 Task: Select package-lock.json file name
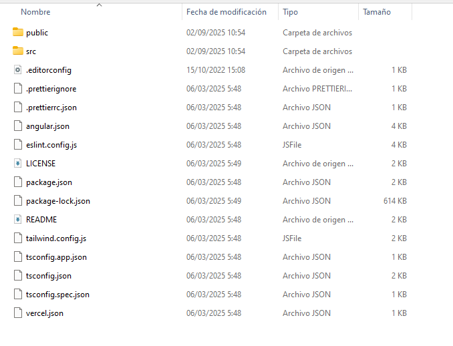(x=58, y=200)
